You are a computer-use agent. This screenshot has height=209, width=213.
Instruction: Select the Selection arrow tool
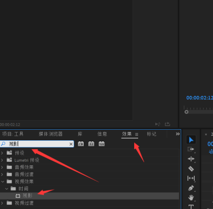point(191,140)
